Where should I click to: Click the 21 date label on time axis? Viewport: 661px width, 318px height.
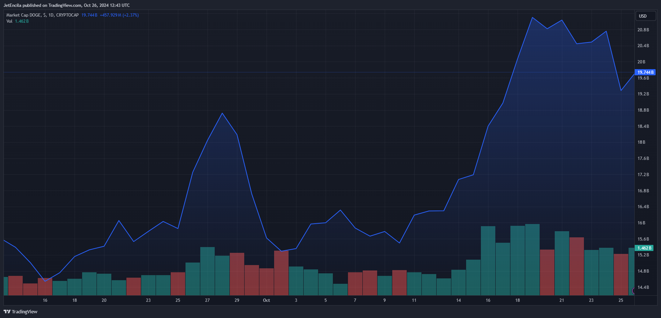562,300
